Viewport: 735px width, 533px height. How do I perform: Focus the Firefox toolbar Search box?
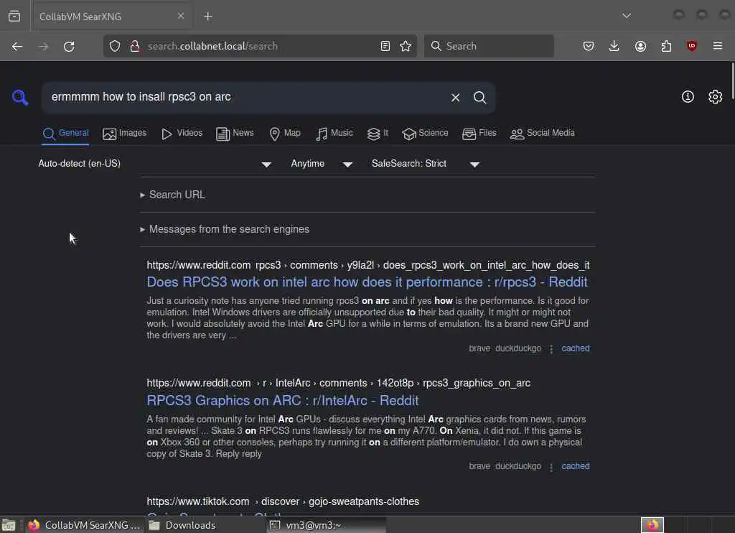[x=489, y=46]
